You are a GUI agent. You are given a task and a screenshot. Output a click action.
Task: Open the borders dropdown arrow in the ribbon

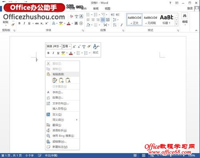point(99,25)
